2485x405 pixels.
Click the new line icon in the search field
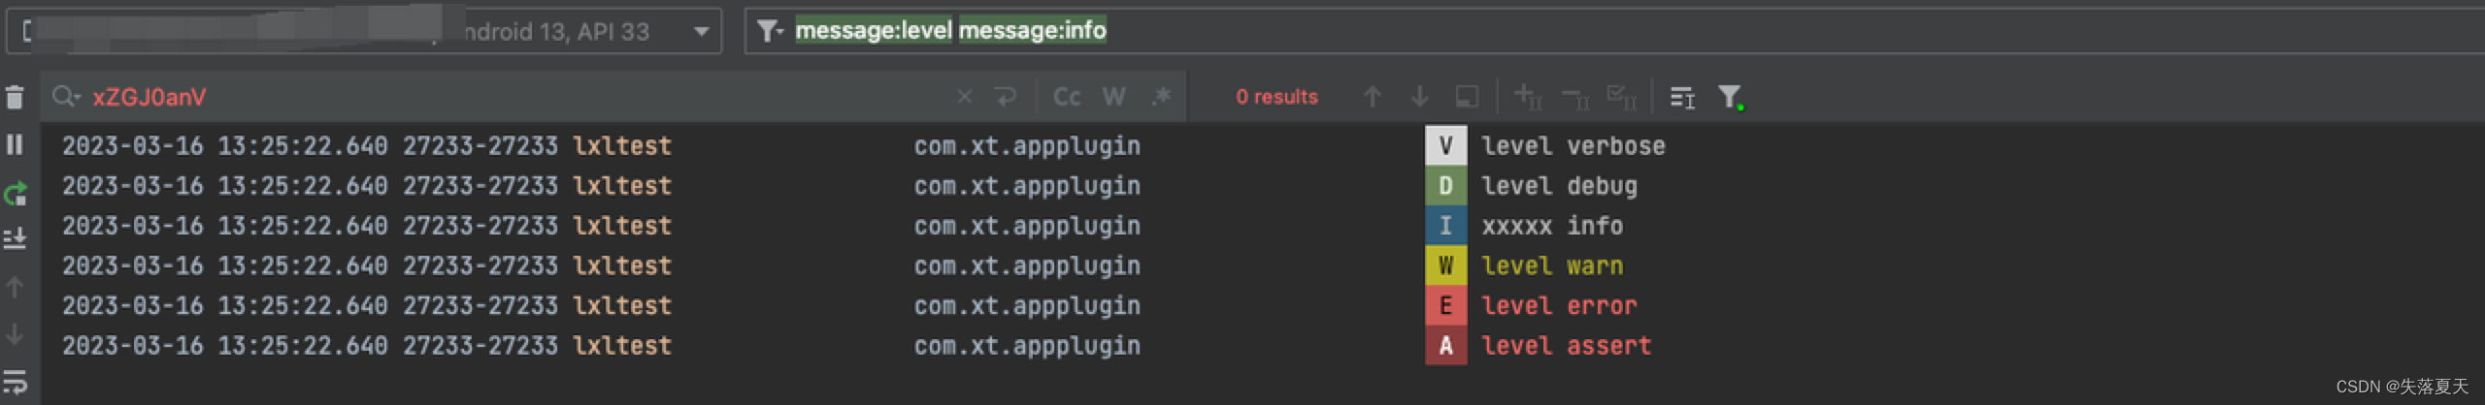(1006, 97)
